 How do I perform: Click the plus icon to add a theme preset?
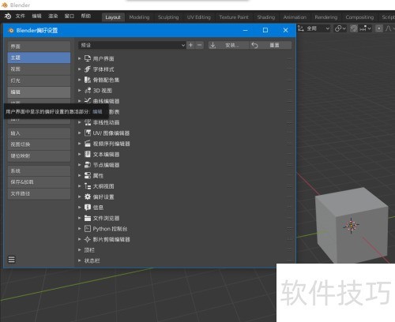pos(190,45)
